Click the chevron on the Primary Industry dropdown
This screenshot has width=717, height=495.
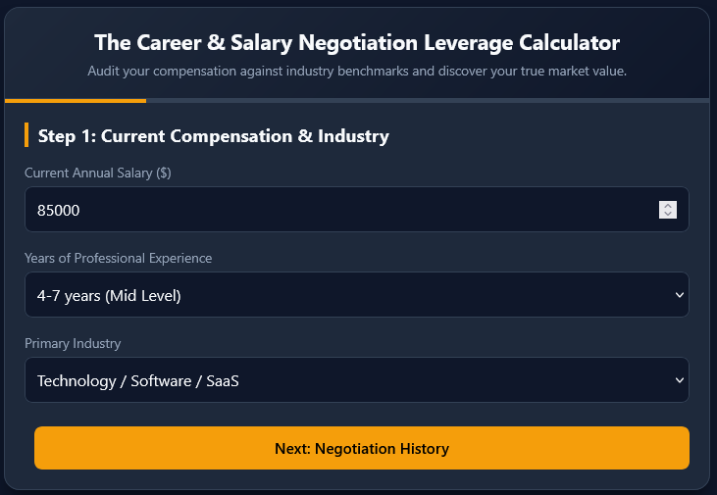click(x=680, y=380)
